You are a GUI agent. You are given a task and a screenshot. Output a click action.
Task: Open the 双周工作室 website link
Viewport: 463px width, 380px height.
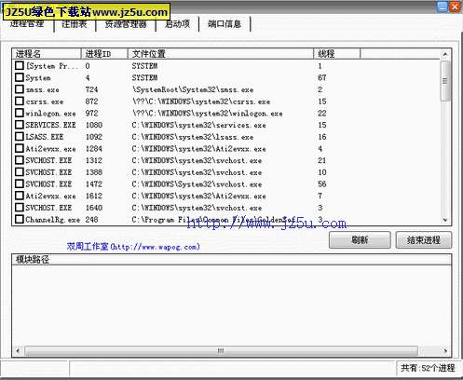point(133,247)
